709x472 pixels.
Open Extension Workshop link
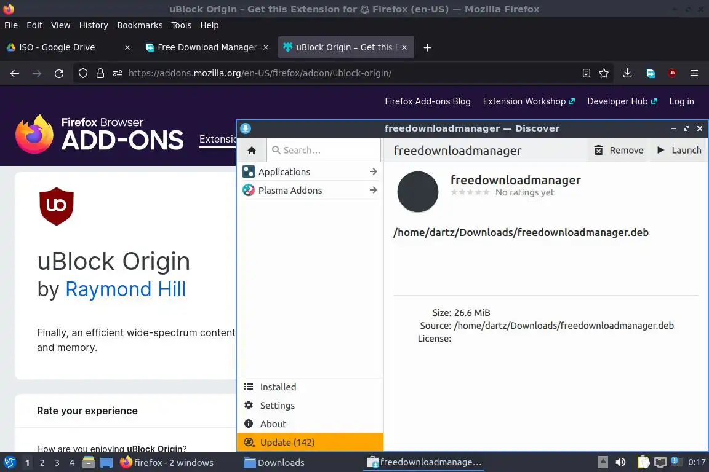pyautogui.click(x=529, y=101)
